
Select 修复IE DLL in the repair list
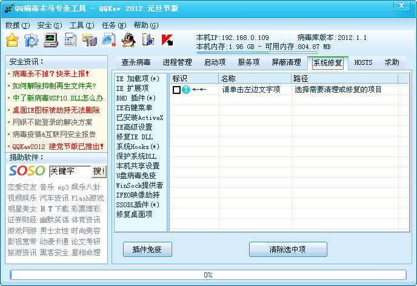(x=135, y=137)
